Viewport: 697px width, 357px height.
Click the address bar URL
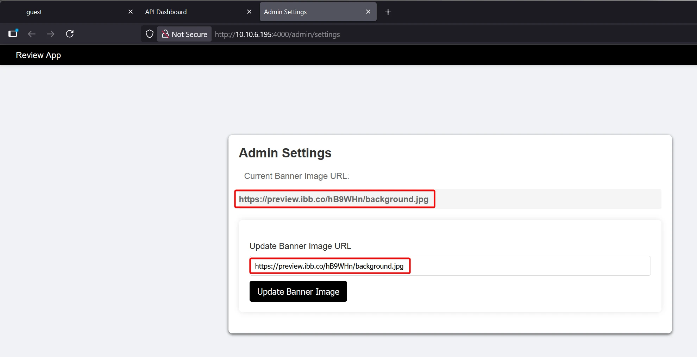click(277, 35)
